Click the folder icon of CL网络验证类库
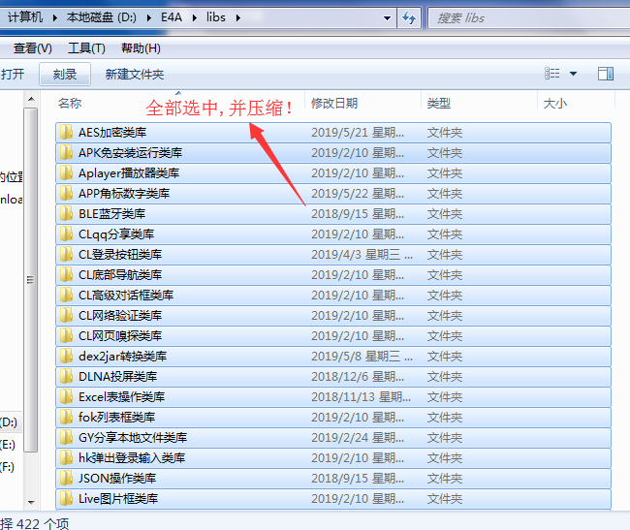 pyautogui.click(x=66, y=315)
